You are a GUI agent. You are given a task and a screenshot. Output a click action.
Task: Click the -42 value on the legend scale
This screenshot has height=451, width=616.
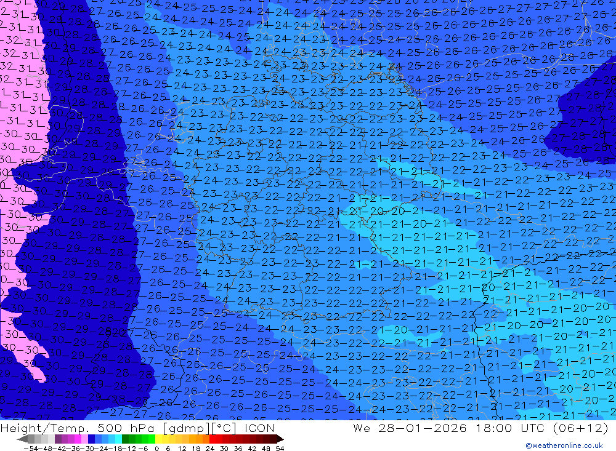pyautogui.click(x=59, y=449)
